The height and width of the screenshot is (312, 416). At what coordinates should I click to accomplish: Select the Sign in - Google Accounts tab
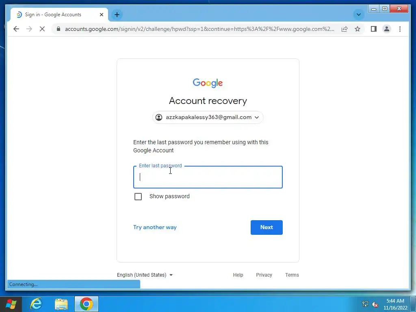click(x=59, y=15)
